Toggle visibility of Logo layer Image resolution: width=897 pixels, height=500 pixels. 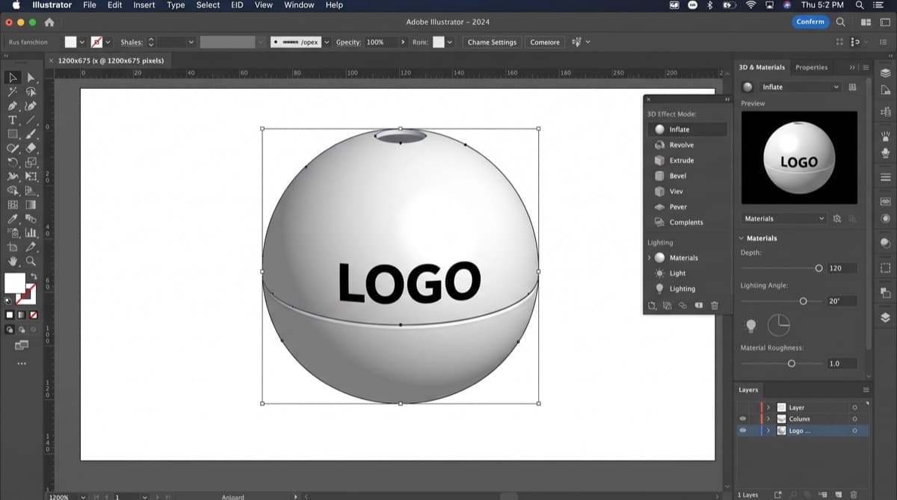pos(743,431)
